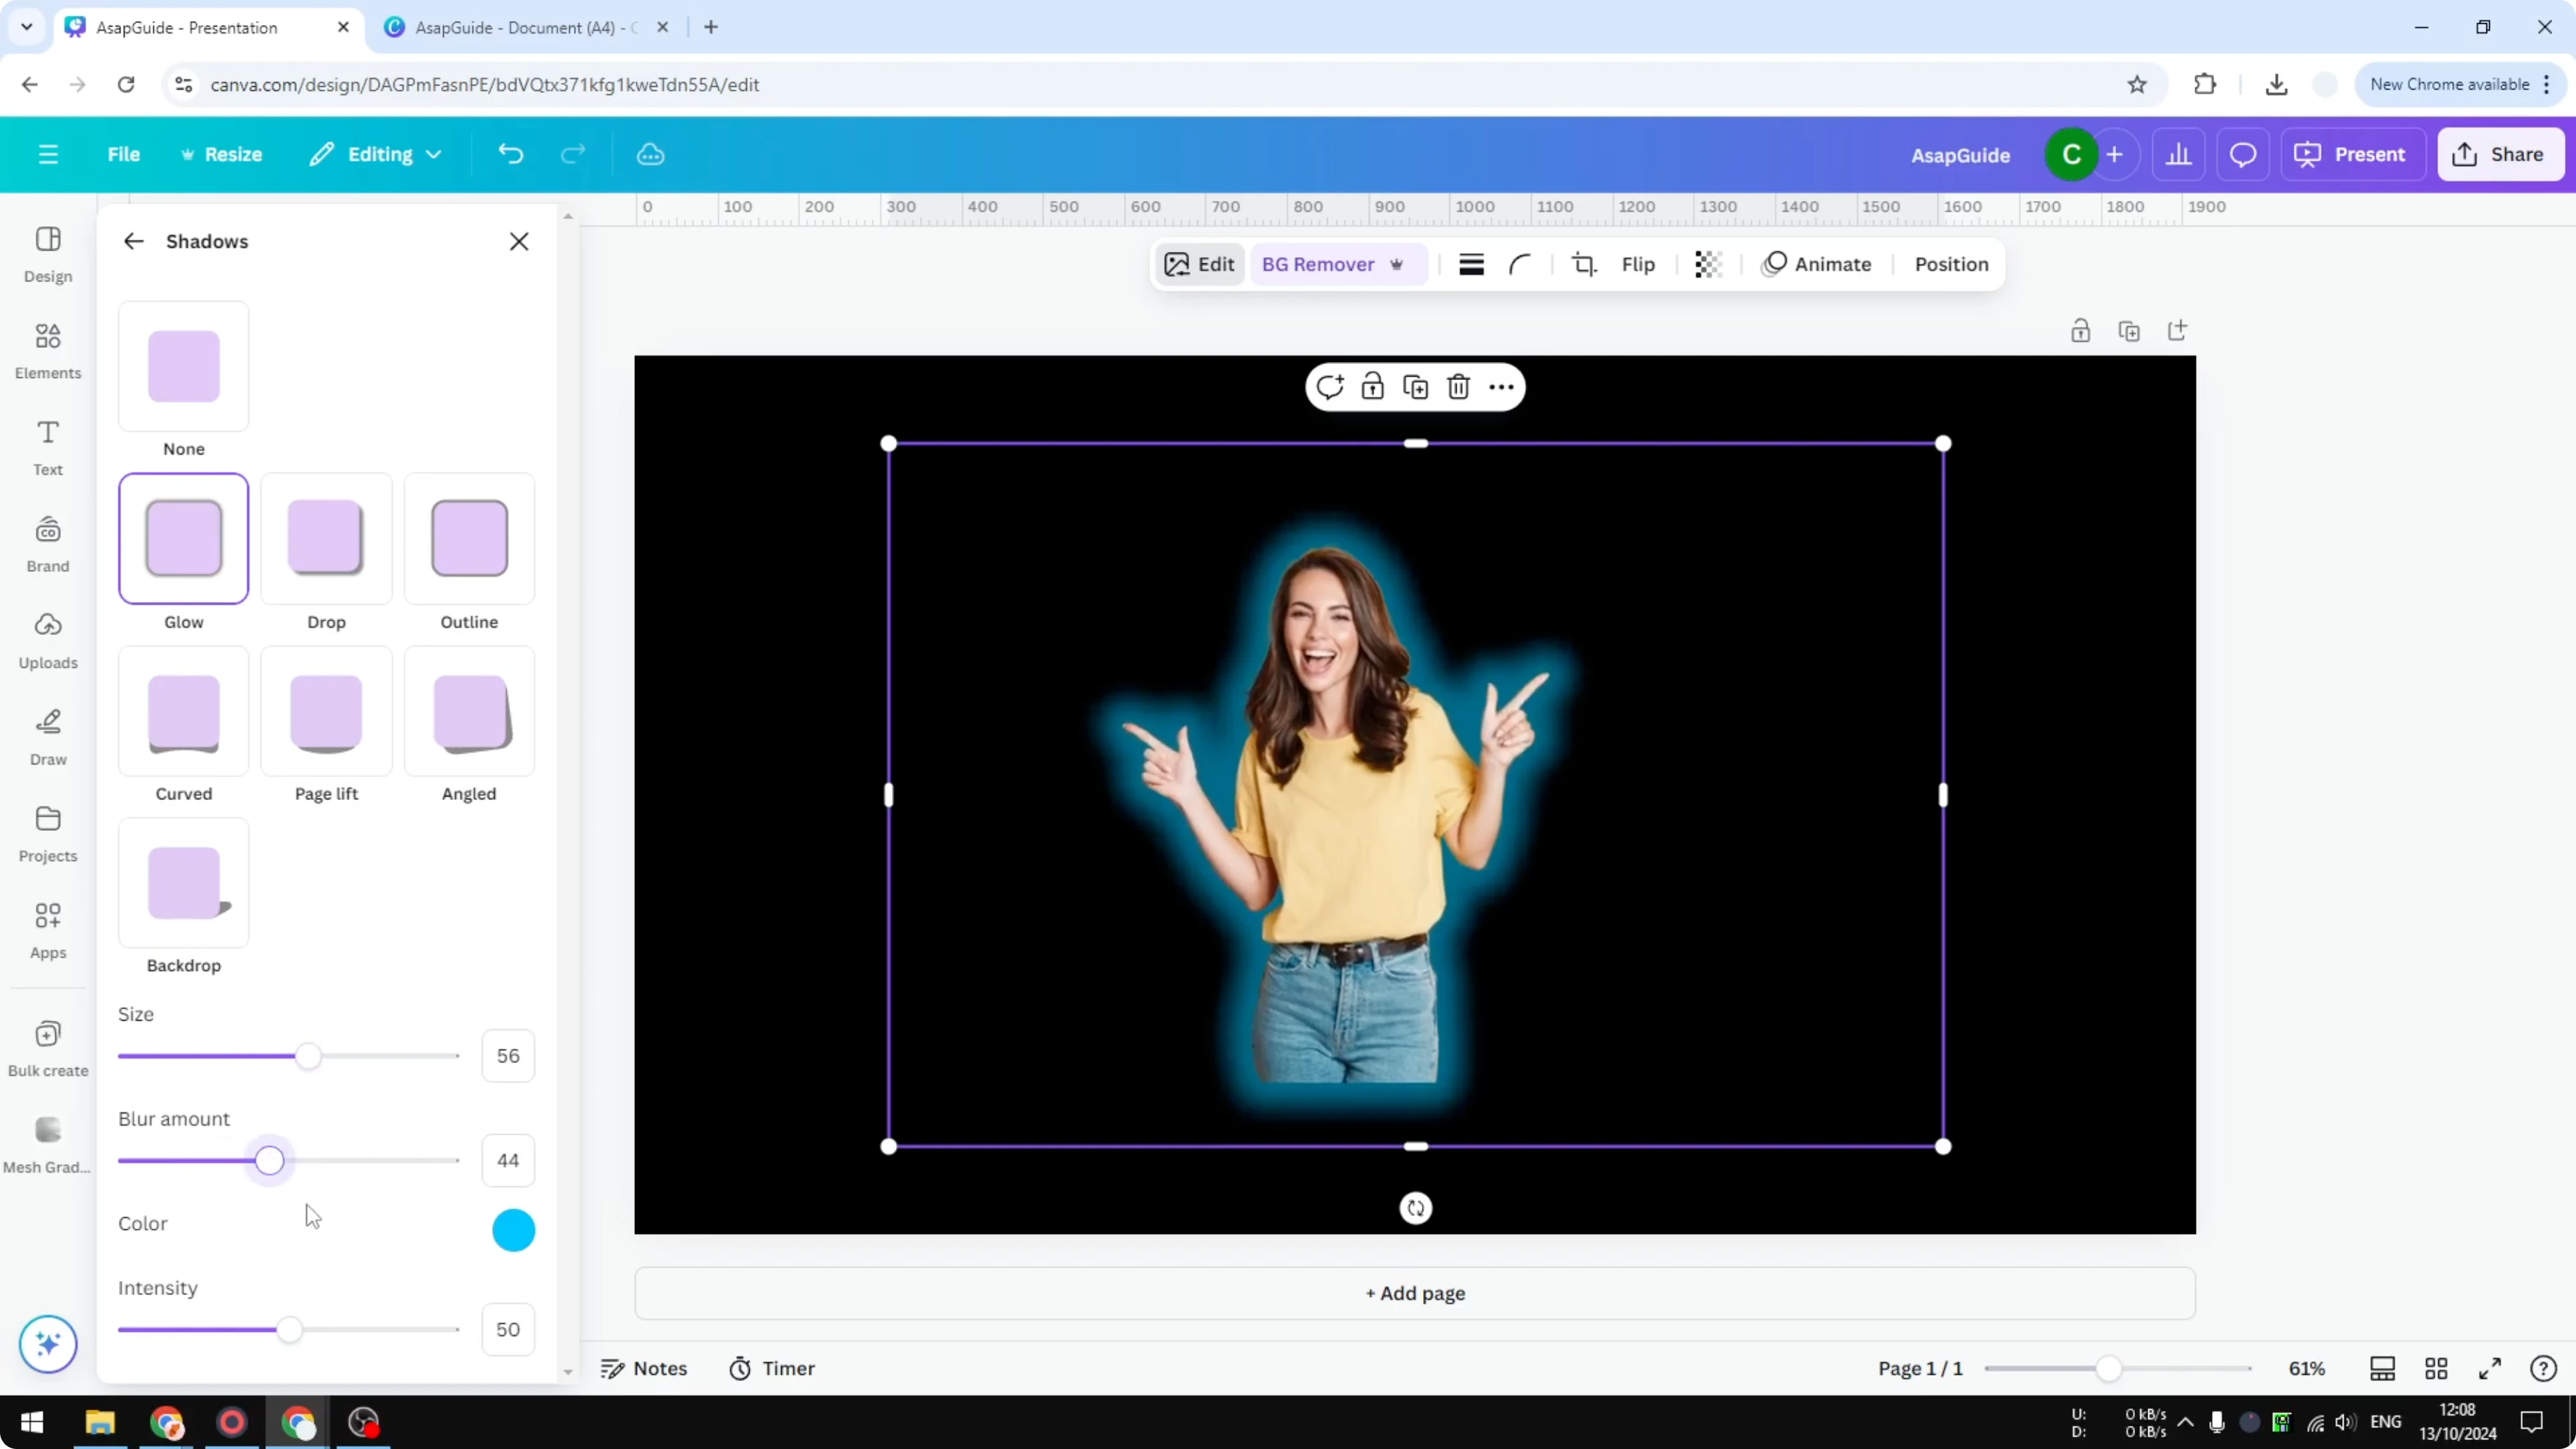Open the Editing mode dropdown
This screenshot has width=2576, height=1449.
(x=376, y=154)
